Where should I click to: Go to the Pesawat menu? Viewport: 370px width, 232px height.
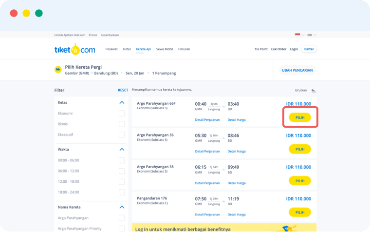(x=111, y=49)
